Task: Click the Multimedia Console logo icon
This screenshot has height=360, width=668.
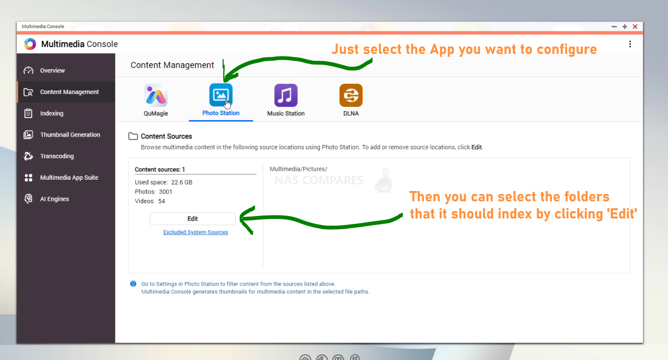Action: [30, 44]
